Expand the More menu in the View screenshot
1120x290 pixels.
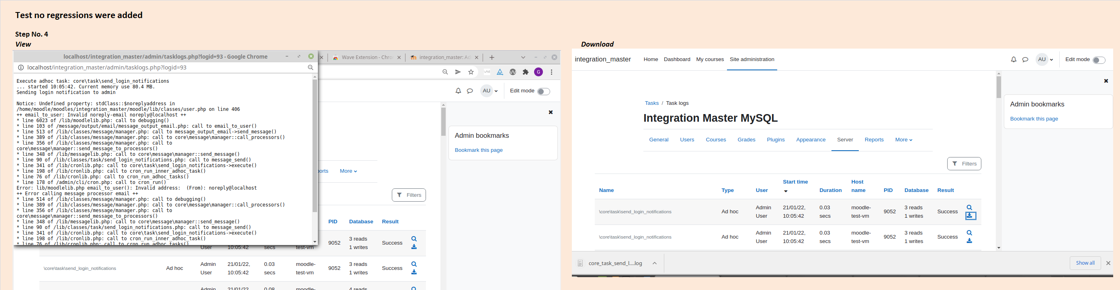point(348,171)
